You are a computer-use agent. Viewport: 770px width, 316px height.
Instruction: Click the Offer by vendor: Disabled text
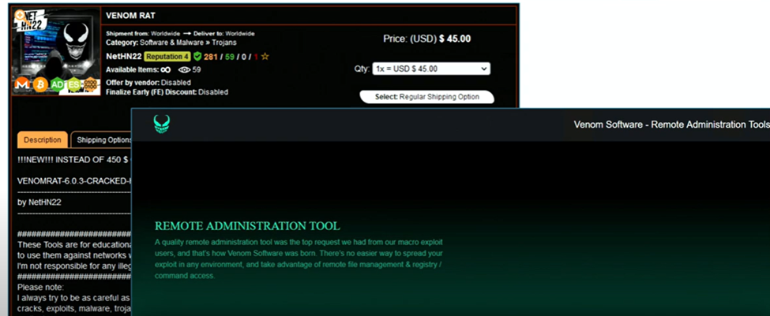coord(148,82)
